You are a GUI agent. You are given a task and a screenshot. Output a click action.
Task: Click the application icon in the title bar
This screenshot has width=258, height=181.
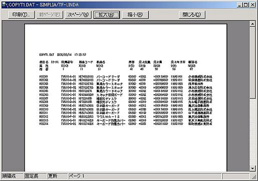click(x=5, y=5)
